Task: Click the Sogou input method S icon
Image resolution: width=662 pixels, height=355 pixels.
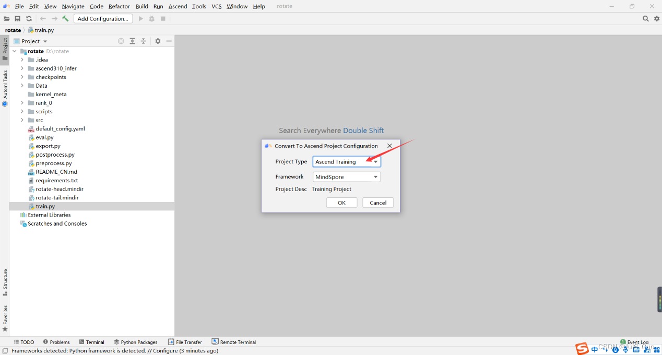Action: (582, 348)
